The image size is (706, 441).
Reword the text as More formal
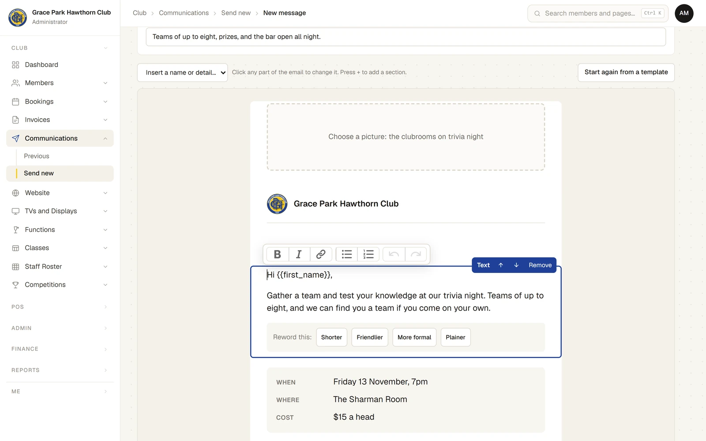[x=414, y=337]
